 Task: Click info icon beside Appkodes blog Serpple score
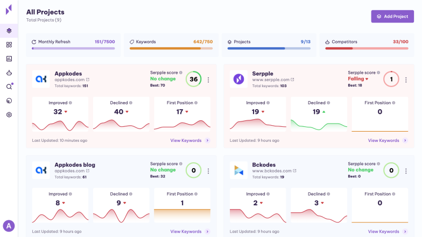click(x=181, y=163)
